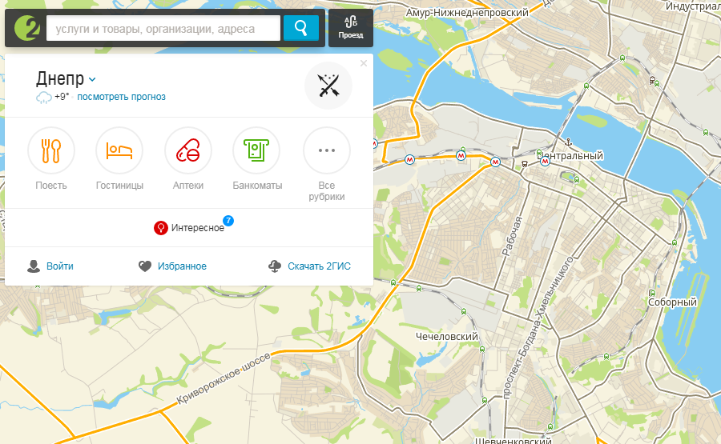Open the Банкоматы ATM category

pos(257,159)
